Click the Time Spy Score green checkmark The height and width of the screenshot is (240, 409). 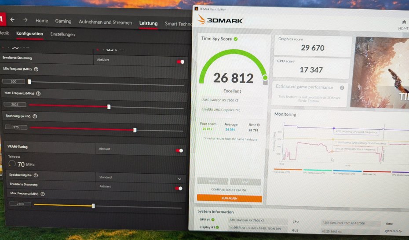[236, 39]
